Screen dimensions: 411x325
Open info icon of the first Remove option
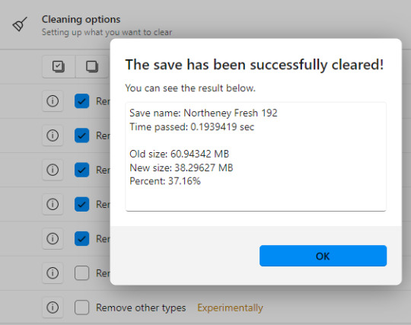point(53,101)
